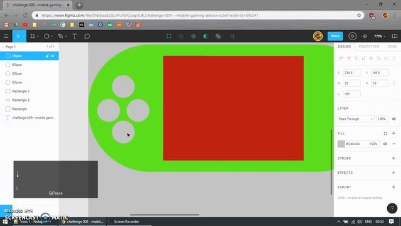The height and width of the screenshot is (226, 401).
Task: Open pen tool dropdown arrow
Action: click(x=66, y=36)
